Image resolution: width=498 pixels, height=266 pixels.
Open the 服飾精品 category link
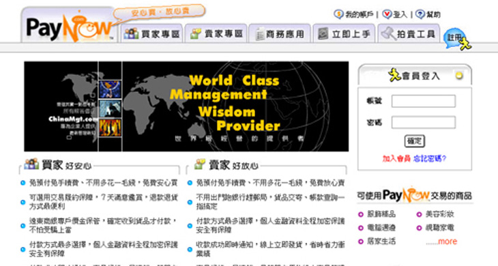click(381, 214)
